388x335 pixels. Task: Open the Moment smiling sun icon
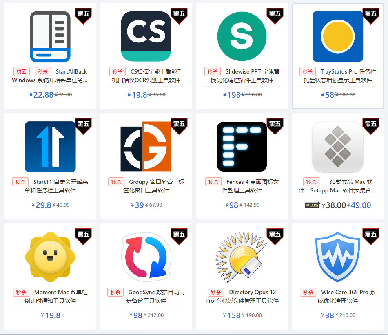tap(50, 257)
